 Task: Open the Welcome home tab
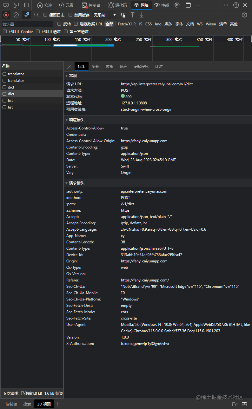45,5
